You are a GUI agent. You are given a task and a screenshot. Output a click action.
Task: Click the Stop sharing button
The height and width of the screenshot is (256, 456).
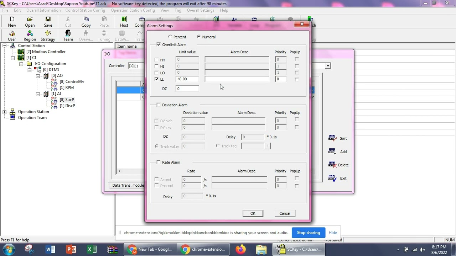[308, 233]
